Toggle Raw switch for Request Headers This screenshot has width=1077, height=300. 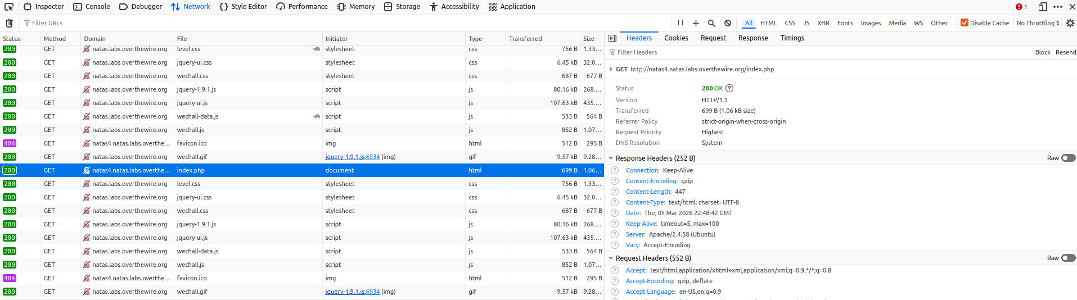click(1069, 258)
